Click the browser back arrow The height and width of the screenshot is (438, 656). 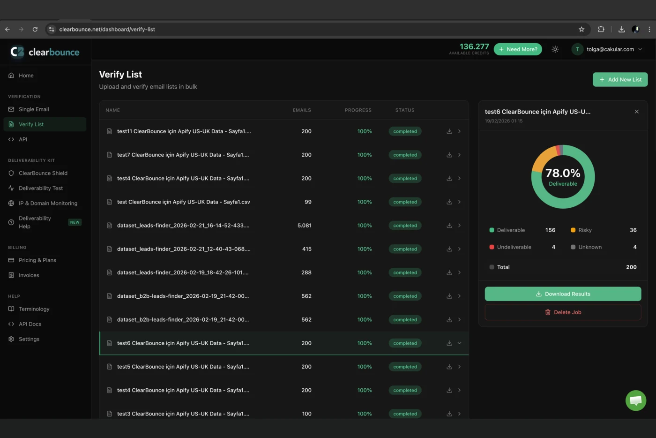pyautogui.click(x=7, y=29)
